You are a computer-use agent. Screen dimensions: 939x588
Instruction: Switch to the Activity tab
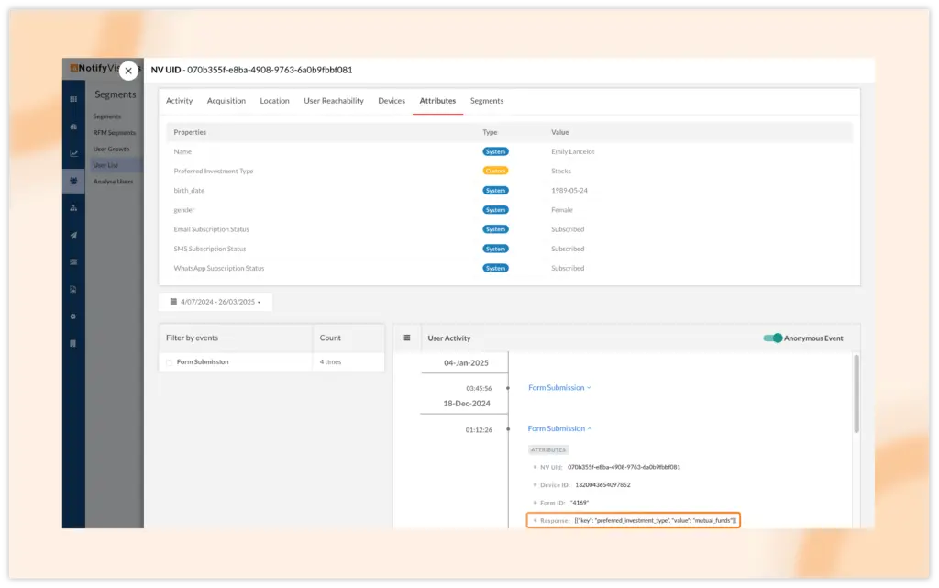coord(179,101)
